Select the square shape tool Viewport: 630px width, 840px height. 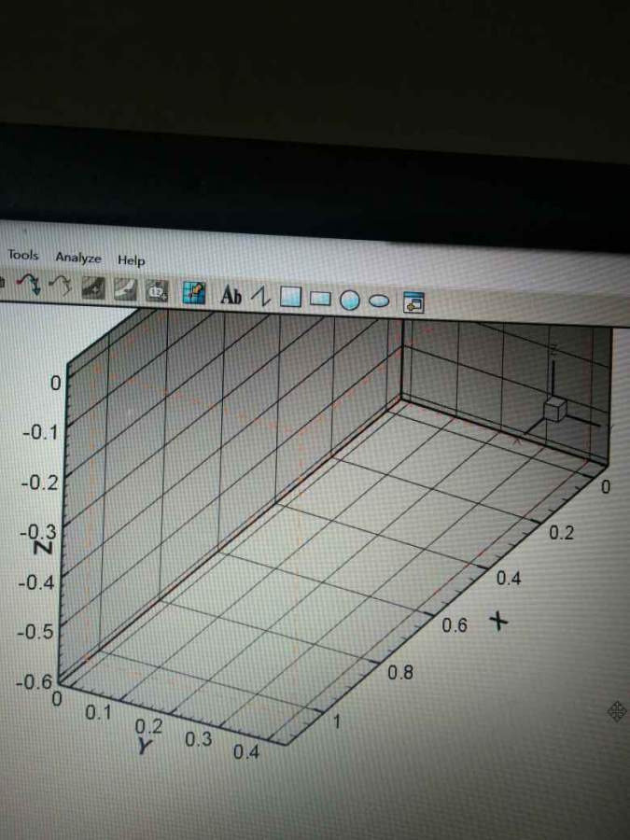point(291,297)
